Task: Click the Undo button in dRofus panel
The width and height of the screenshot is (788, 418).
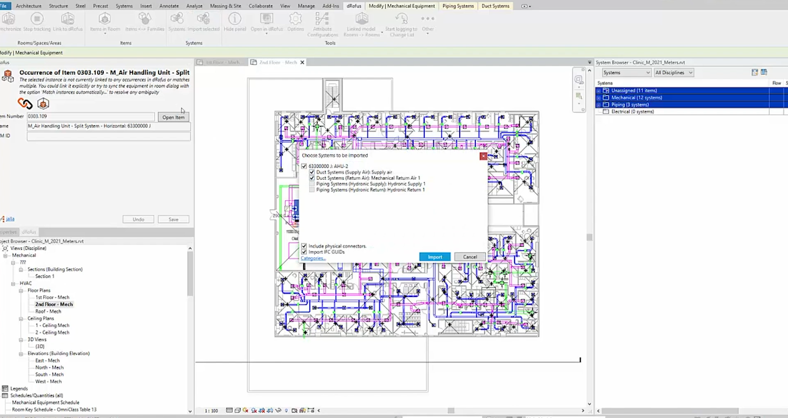Action: tap(138, 220)
